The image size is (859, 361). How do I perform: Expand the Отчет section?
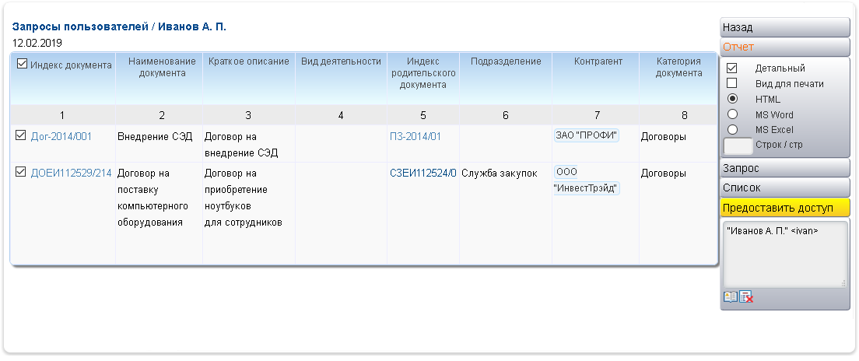(x=784, y=47)
